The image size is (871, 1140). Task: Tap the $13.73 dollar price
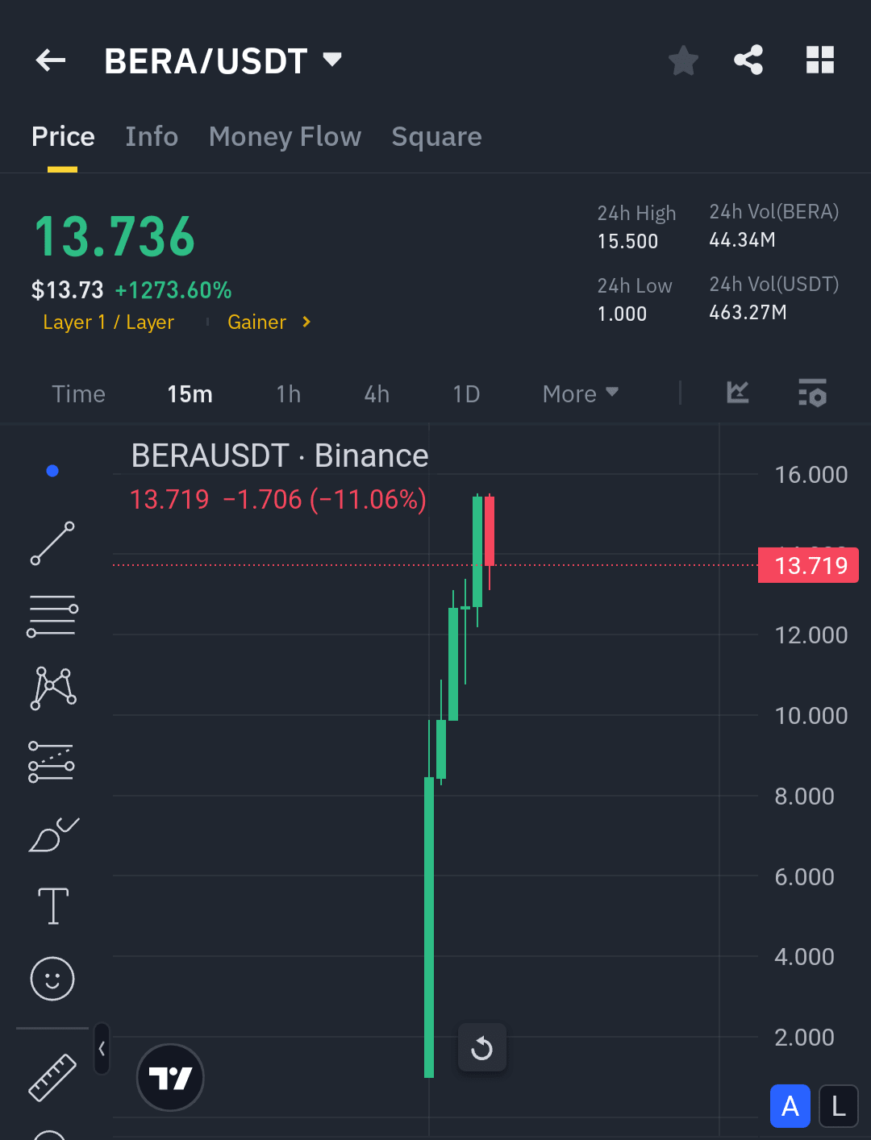click(x=68, y=290)
